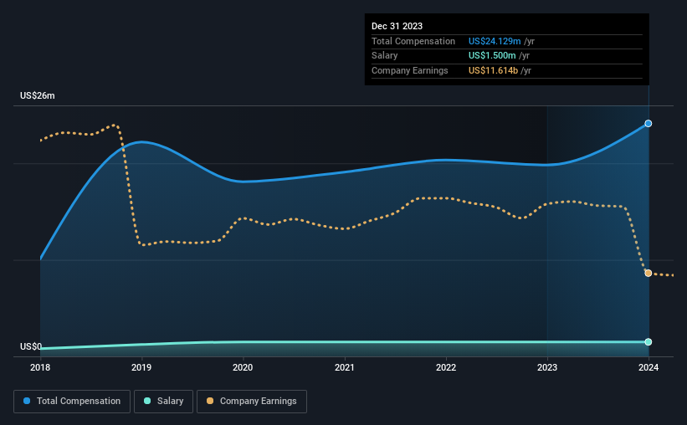Screen dimensions: 687x425
Task: Click the 2022 x-axis label
Action: [x=446, y=367]
